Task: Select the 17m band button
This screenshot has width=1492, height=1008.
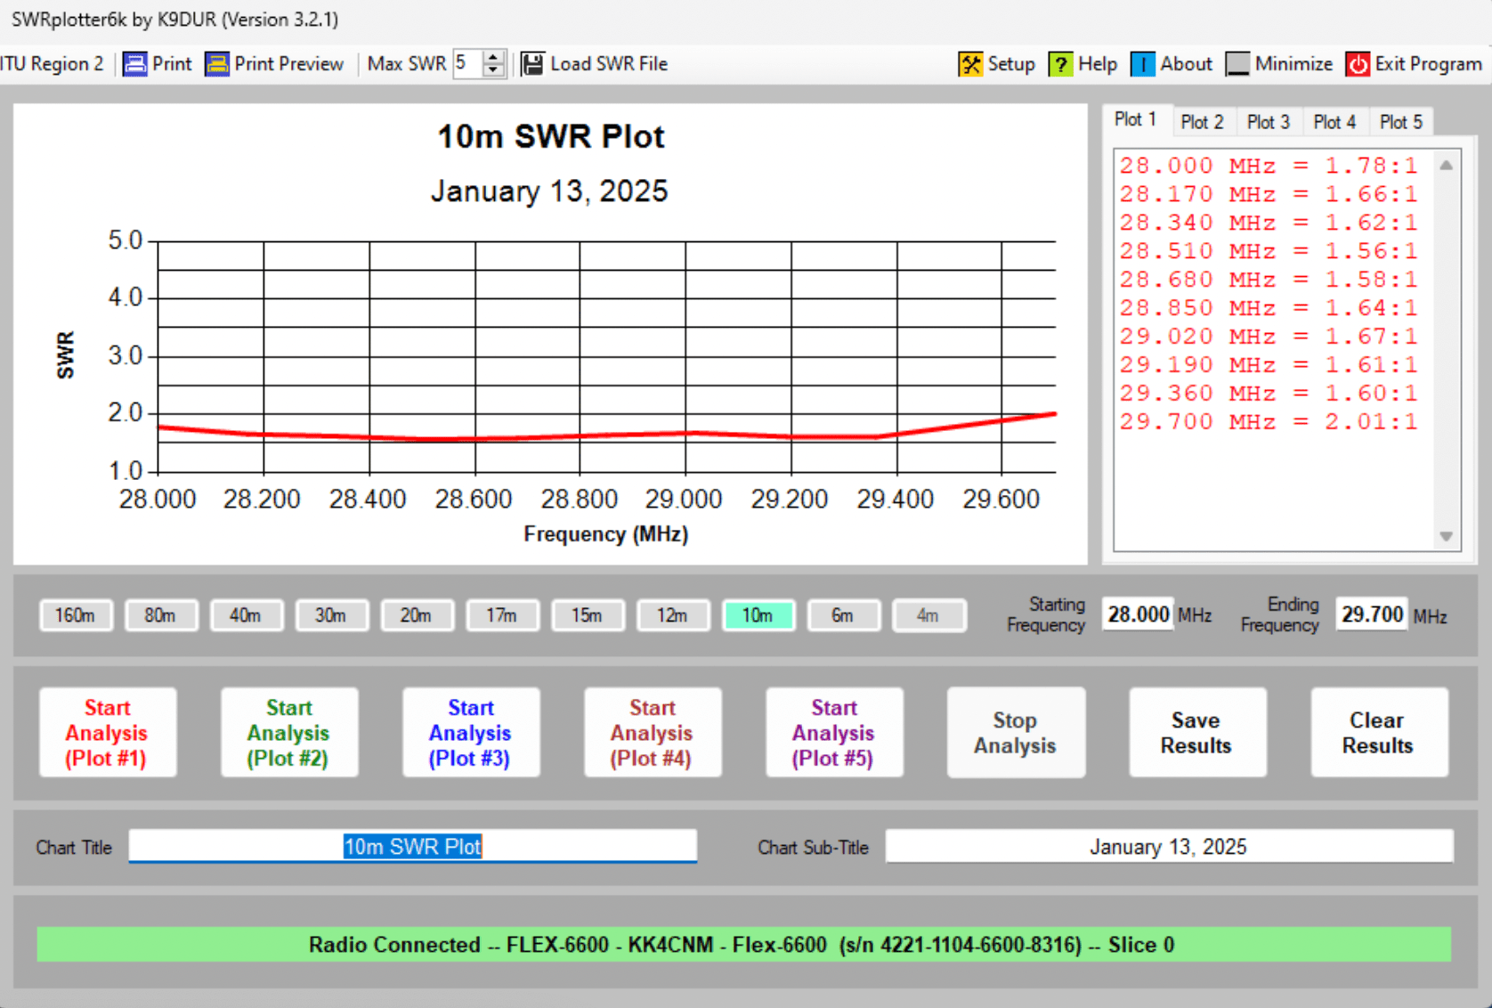Action: click(x=502, y=615)
